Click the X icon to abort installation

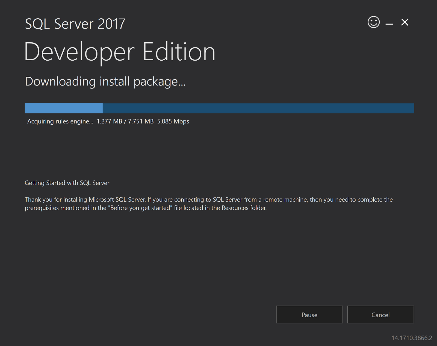coord(405,22)
